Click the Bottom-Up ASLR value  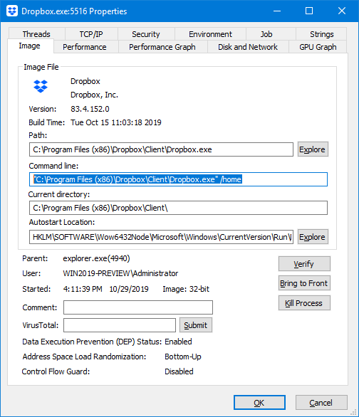tap(183, 357)
